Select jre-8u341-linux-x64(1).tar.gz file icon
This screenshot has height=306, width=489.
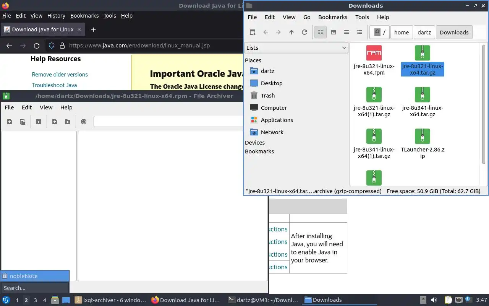click(x=374, y=136)
